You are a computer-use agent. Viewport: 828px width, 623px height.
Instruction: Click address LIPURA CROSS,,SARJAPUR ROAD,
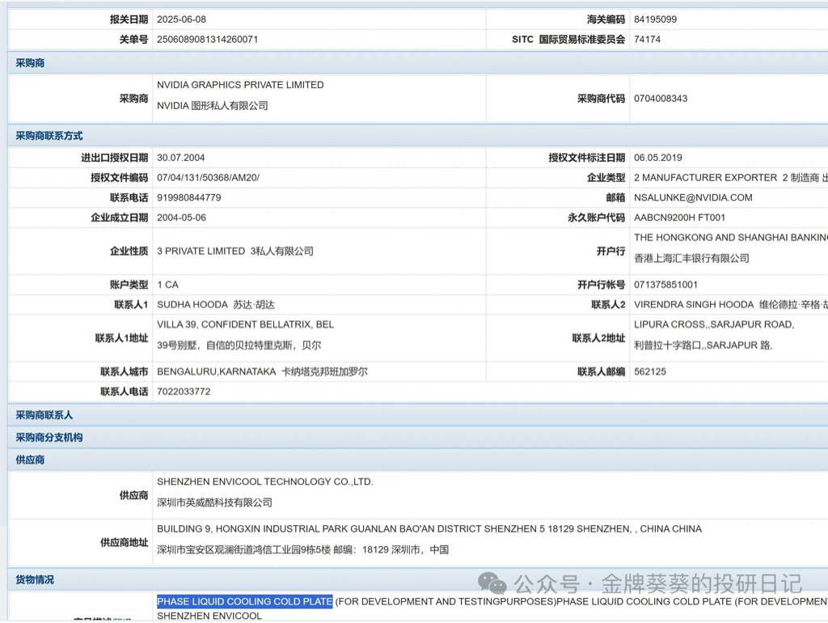click(714, 324)
